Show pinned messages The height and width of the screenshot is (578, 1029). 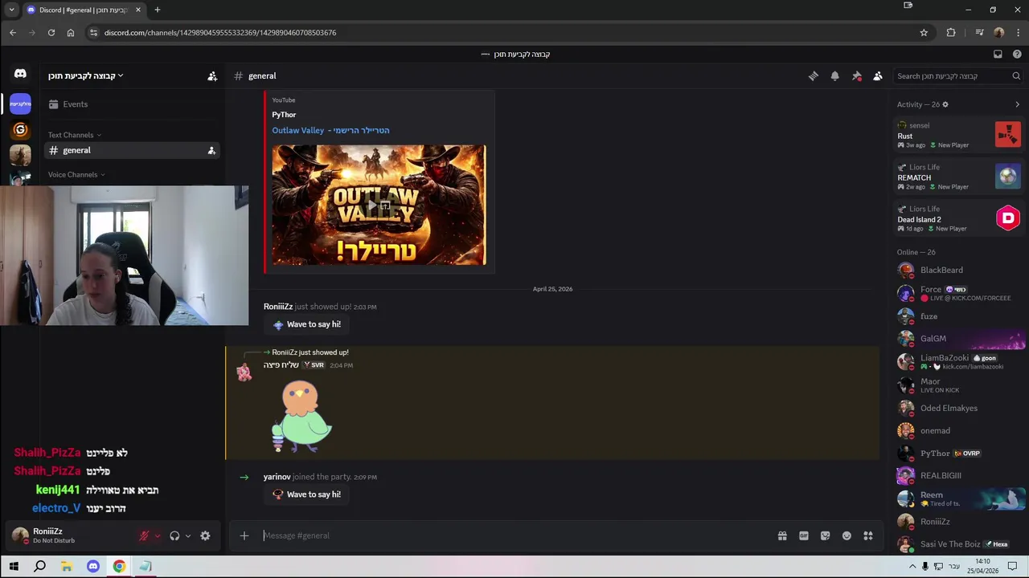pyautogui.click(x=856, y=76)
